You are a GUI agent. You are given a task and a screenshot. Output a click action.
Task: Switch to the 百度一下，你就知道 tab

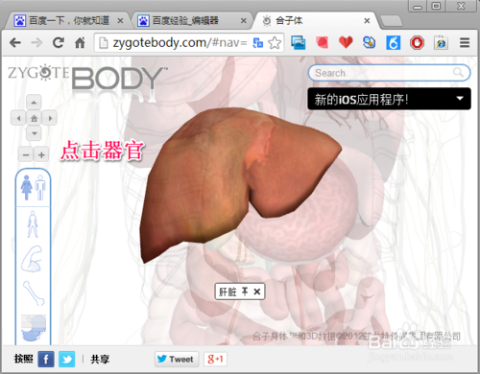69,21
